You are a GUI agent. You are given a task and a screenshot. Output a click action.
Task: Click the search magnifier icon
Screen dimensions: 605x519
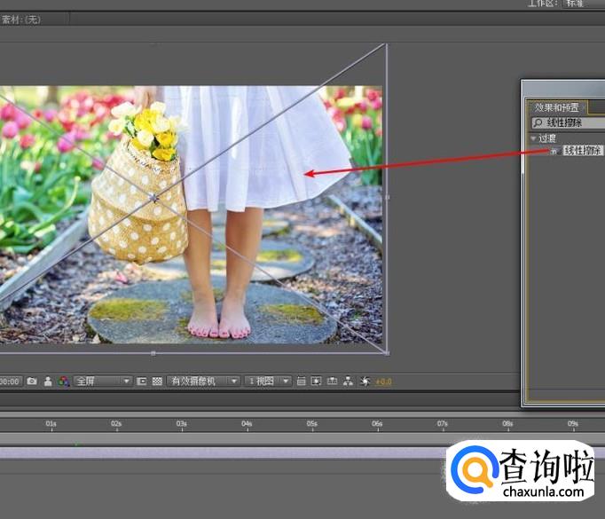[538, 122]
